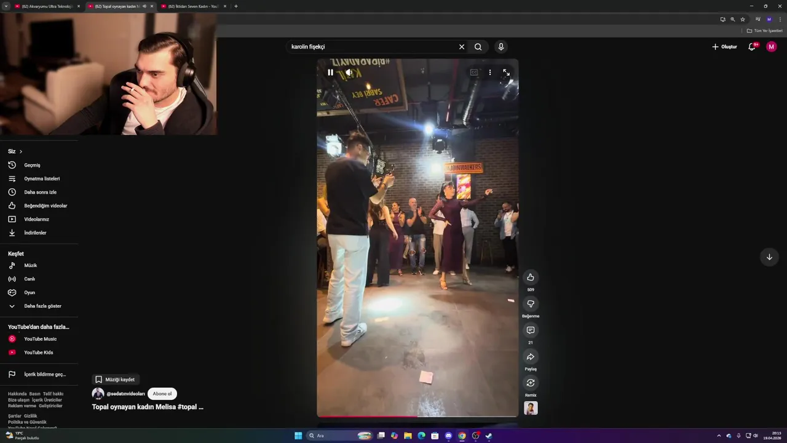Screen dimensions: 787x443
Task: Mute the Shorts video volume
Action: coord(349,72)
